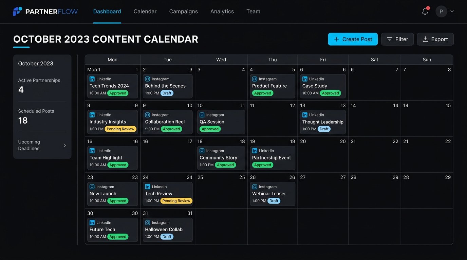
Task: Click the Instagram icon on Webinar Teaser
Action: [x=255, y=187]
